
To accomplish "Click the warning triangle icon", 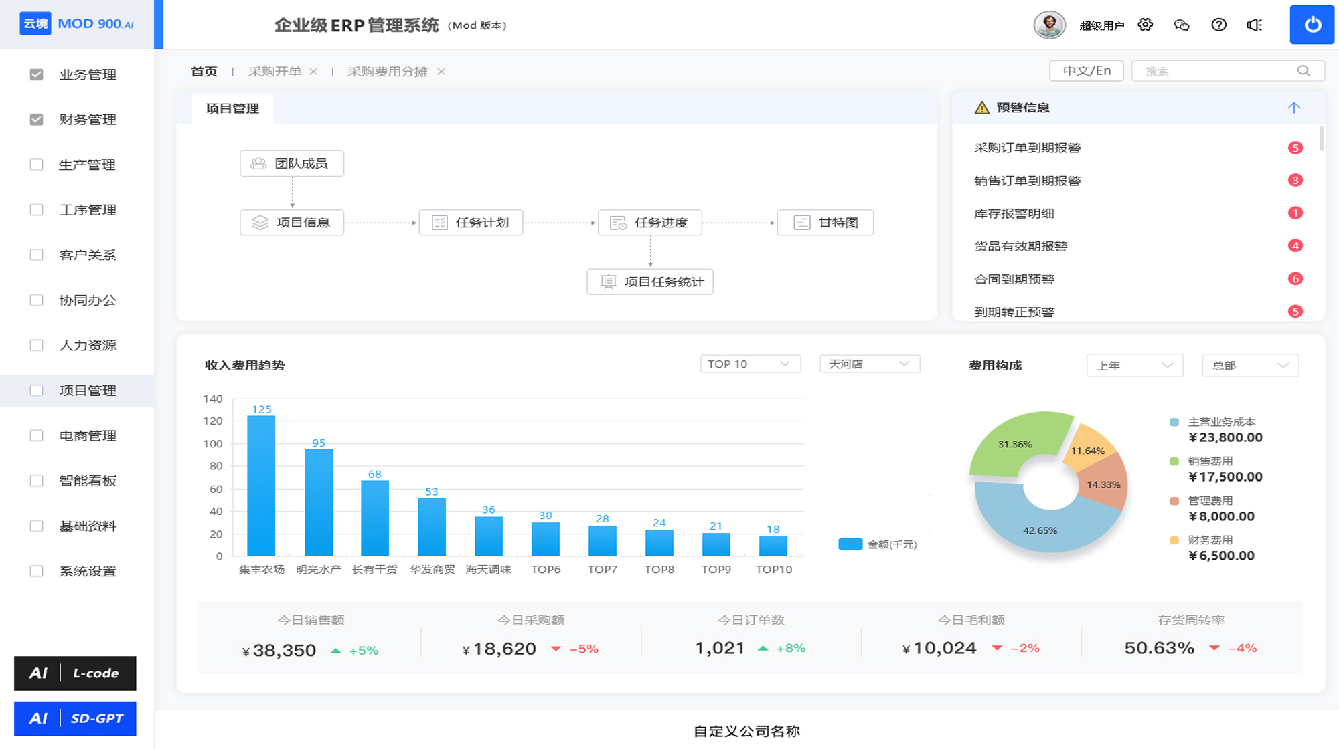I will pos(981,108).
